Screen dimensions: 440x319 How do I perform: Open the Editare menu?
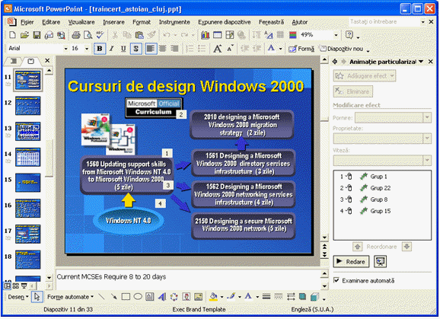[51, 22]
